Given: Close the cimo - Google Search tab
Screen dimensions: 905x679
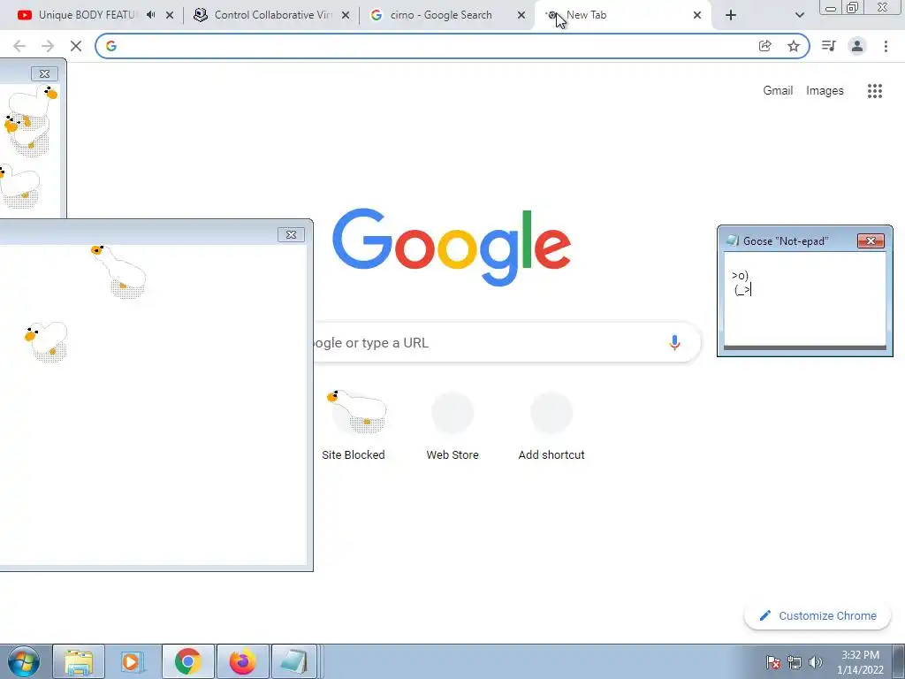Looking at the screenshot, I should (521, 15).
